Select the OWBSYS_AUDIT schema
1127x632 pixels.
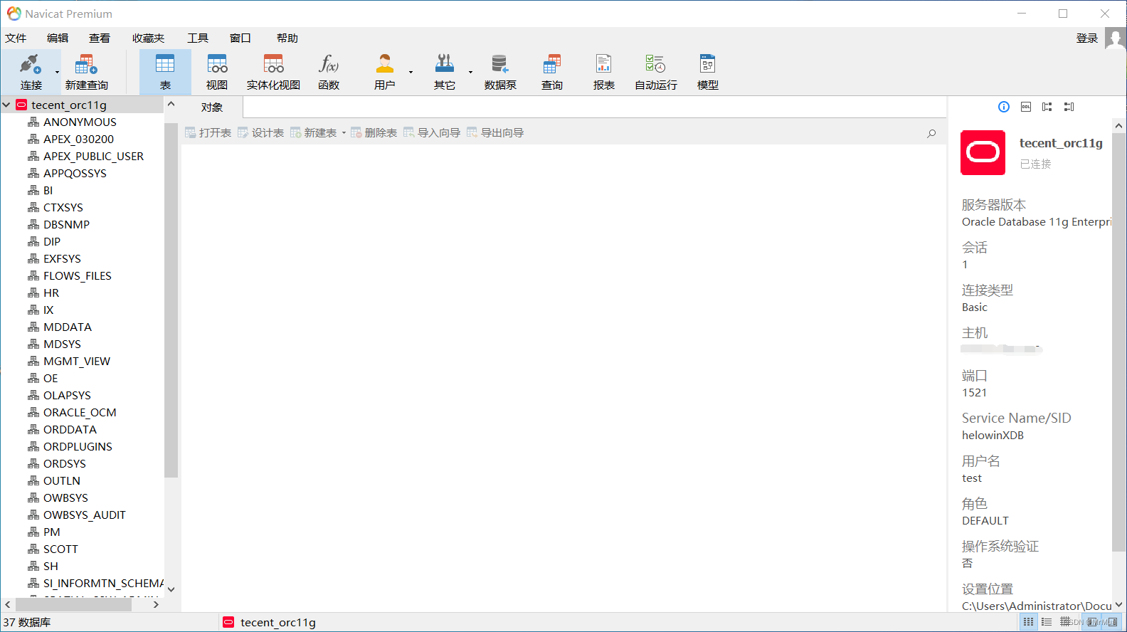84,515
